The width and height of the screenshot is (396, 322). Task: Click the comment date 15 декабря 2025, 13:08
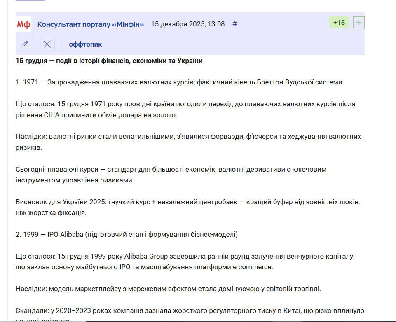[x=187, y=24]
